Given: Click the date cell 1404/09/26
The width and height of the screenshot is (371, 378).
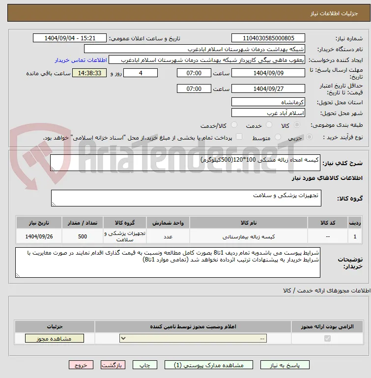Looking at the screenshot, I should pos(39,236).
